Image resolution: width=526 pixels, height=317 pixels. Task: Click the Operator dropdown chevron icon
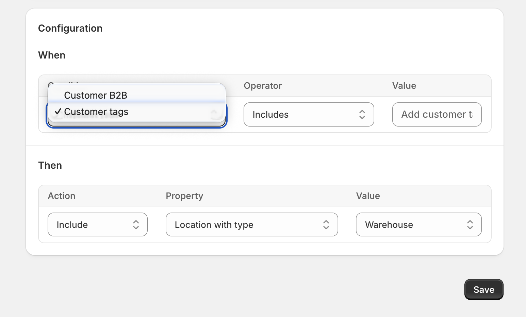point(362,115)
